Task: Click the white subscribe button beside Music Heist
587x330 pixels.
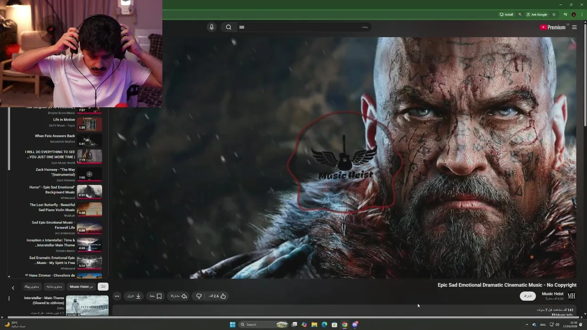Action: [528, 296]
